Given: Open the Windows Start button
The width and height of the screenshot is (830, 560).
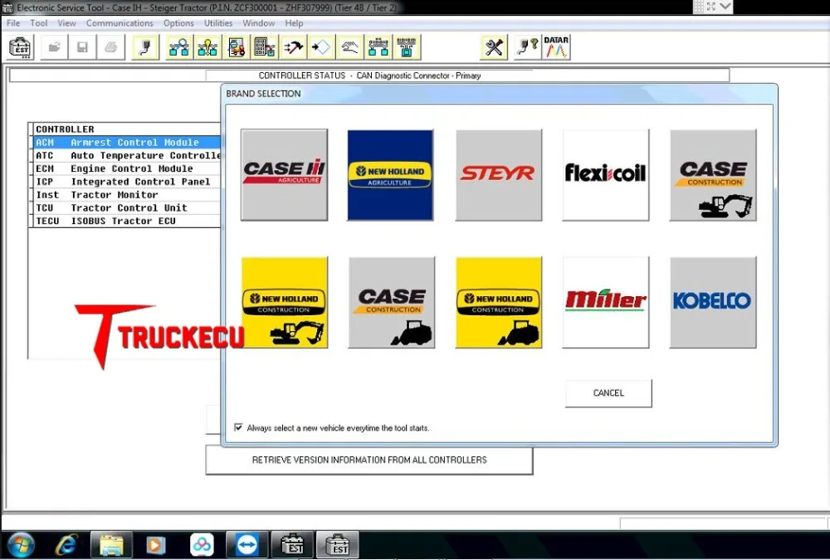Looking at the screenshot, I should point(21,545).
